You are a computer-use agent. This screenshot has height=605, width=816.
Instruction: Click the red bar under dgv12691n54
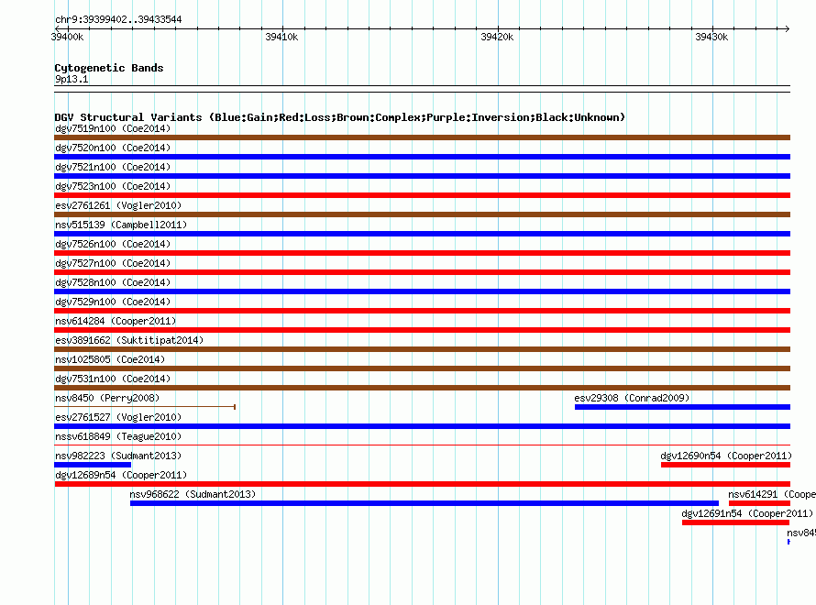(736, 522)
